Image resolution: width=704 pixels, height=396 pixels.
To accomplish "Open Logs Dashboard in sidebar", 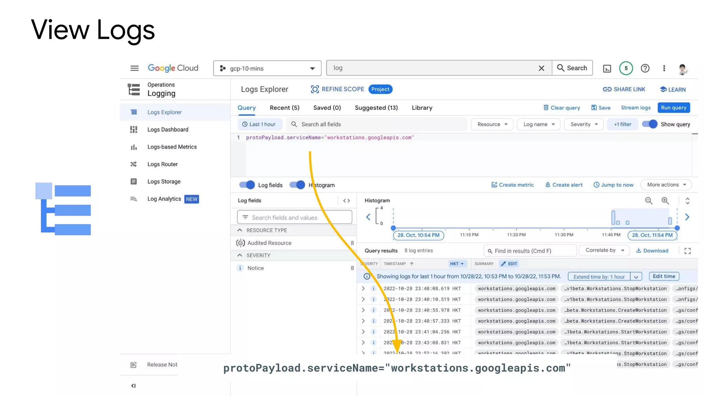I will (x=175, y=130).
